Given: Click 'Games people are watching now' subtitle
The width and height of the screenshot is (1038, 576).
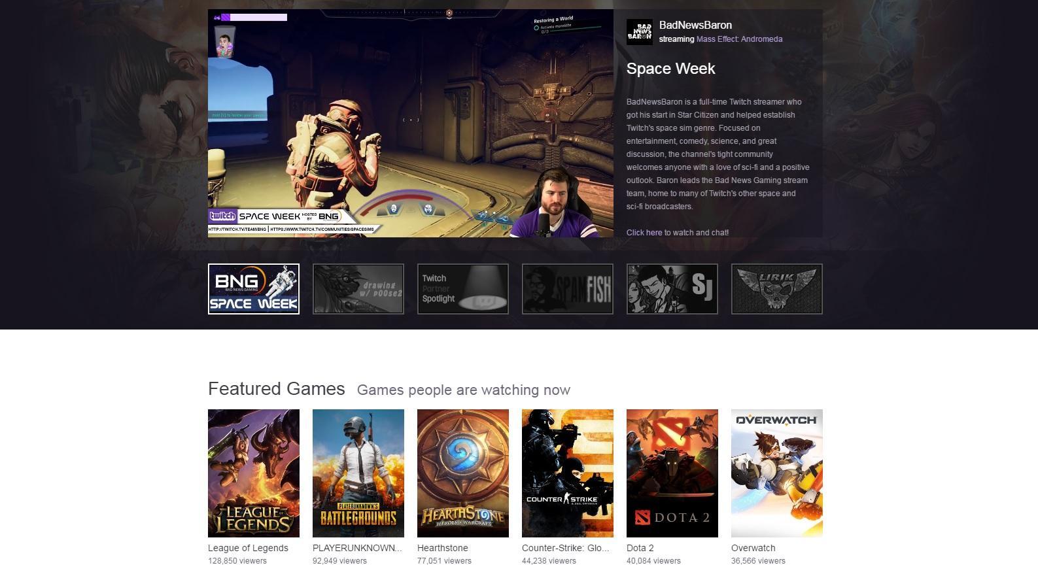Looking at the screenshot, I should coord(464,390).
